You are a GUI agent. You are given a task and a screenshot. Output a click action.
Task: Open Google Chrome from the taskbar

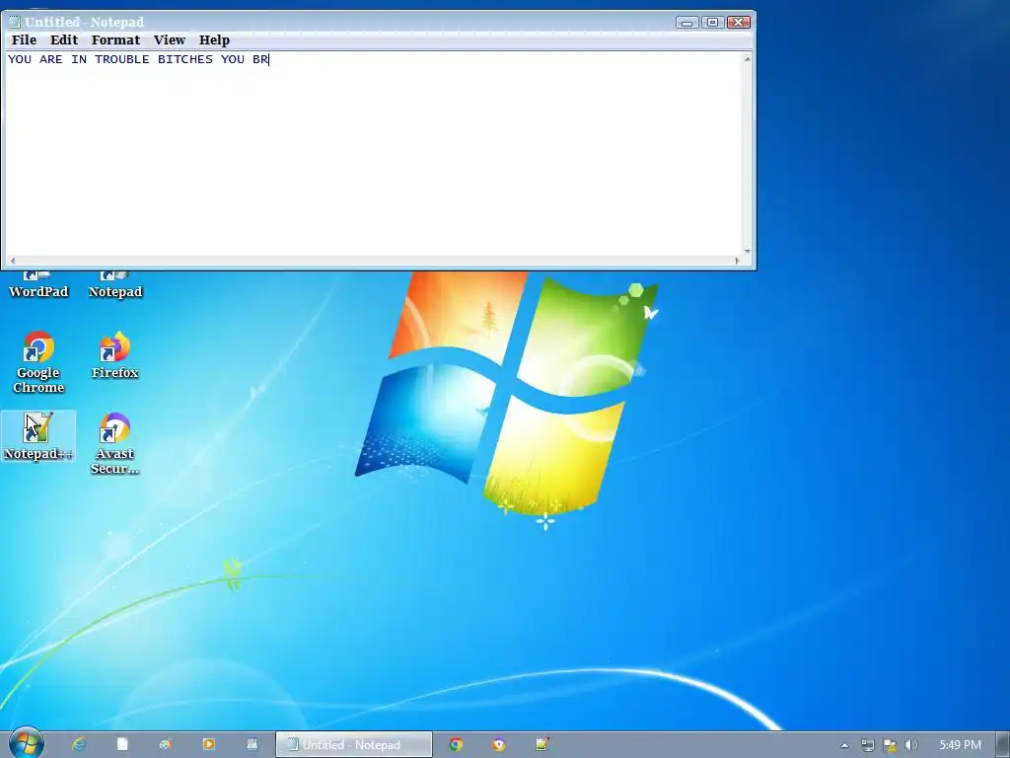(x=456, y=744)
